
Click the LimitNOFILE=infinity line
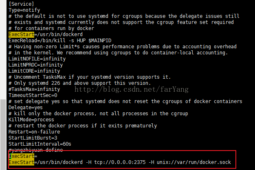coord(37,59)
